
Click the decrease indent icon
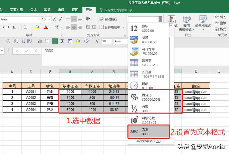coord(88,27)
